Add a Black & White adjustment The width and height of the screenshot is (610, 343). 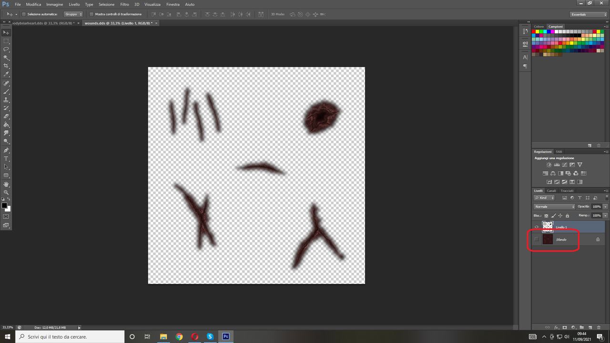(560, 173)
